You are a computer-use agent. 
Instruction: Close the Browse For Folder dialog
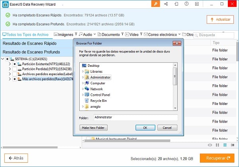tap(177, 43)
